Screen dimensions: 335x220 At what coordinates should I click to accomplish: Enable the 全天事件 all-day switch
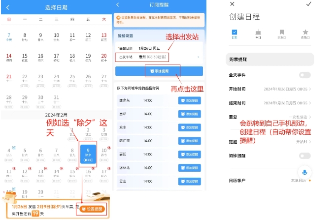pos(305,75)
